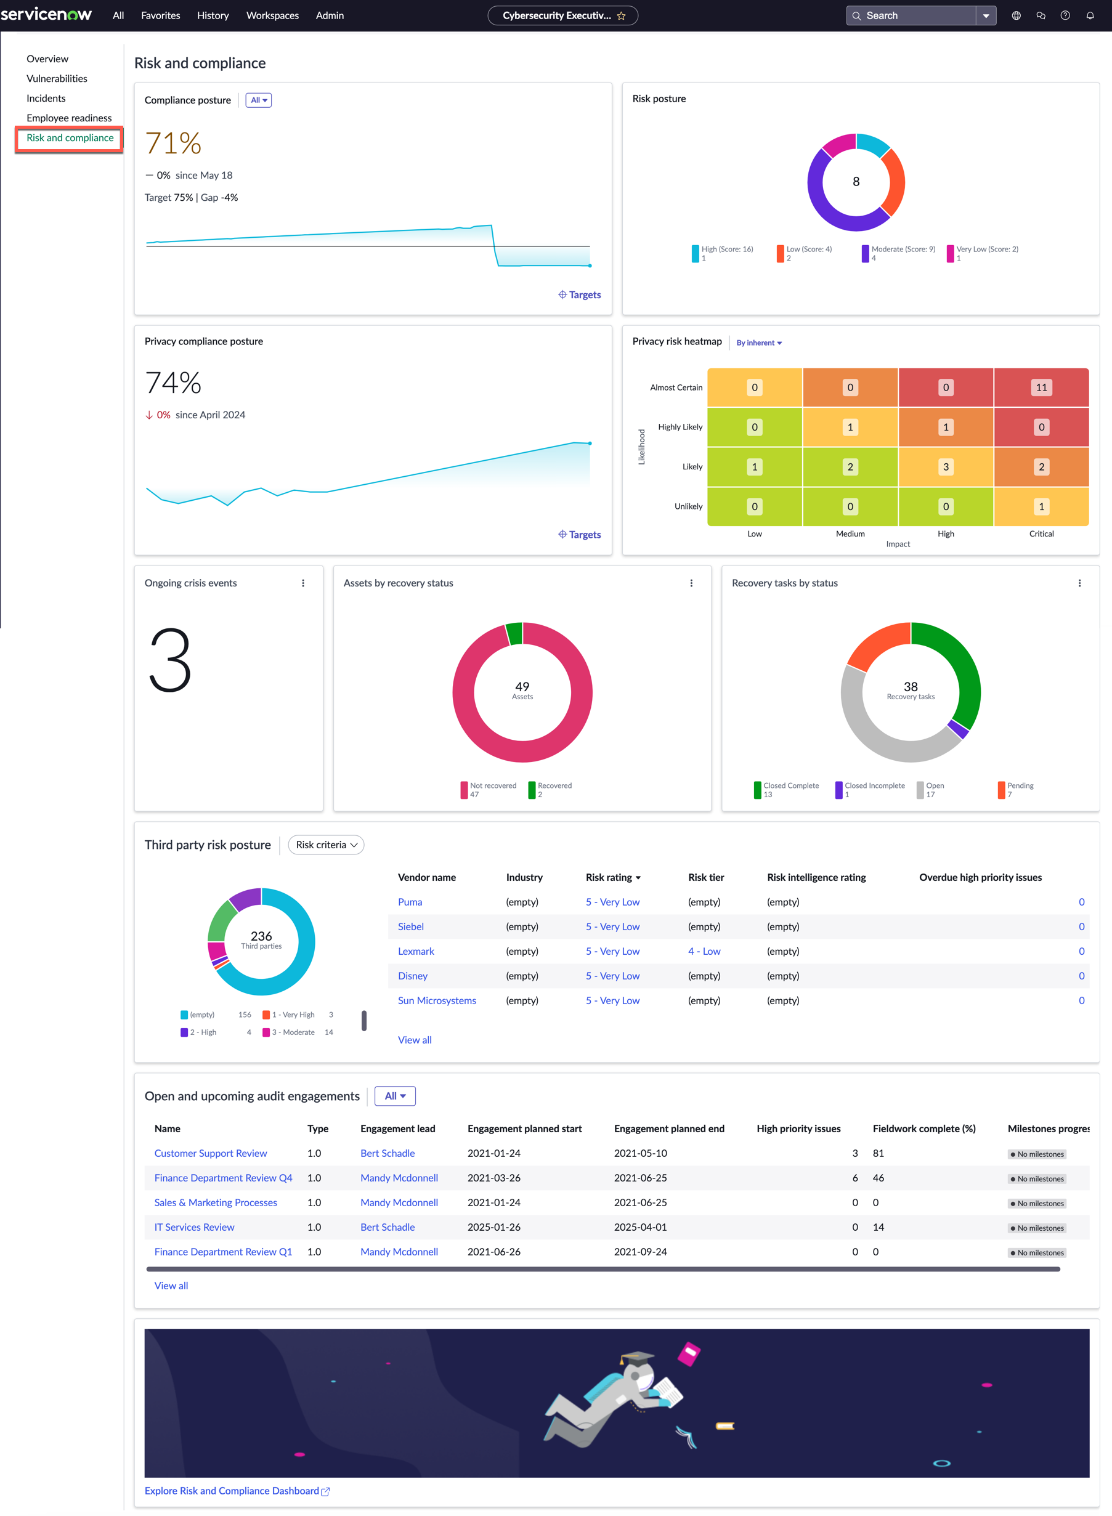Favorite the Cybersecurity Executive star icon
The width and height of the screenshot is (1112, 1516).
tap(621, 15)
